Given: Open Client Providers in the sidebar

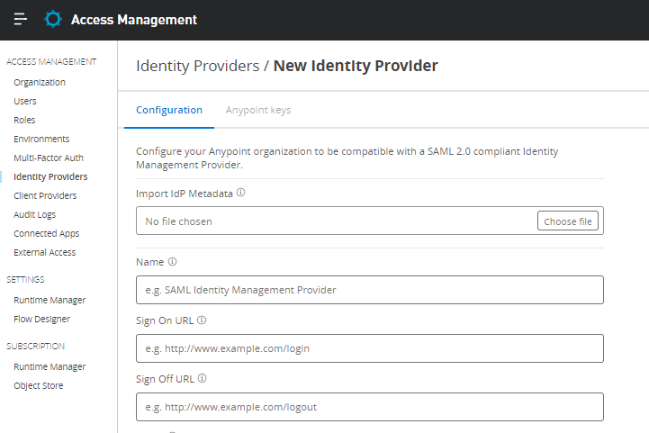Looking at the screenshot, I should pyautogui.click(x=45, y=195).
